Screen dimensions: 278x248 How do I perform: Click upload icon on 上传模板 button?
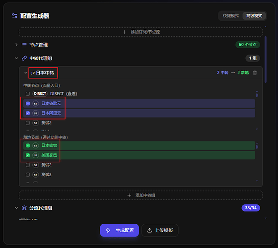tap(149, 230)
